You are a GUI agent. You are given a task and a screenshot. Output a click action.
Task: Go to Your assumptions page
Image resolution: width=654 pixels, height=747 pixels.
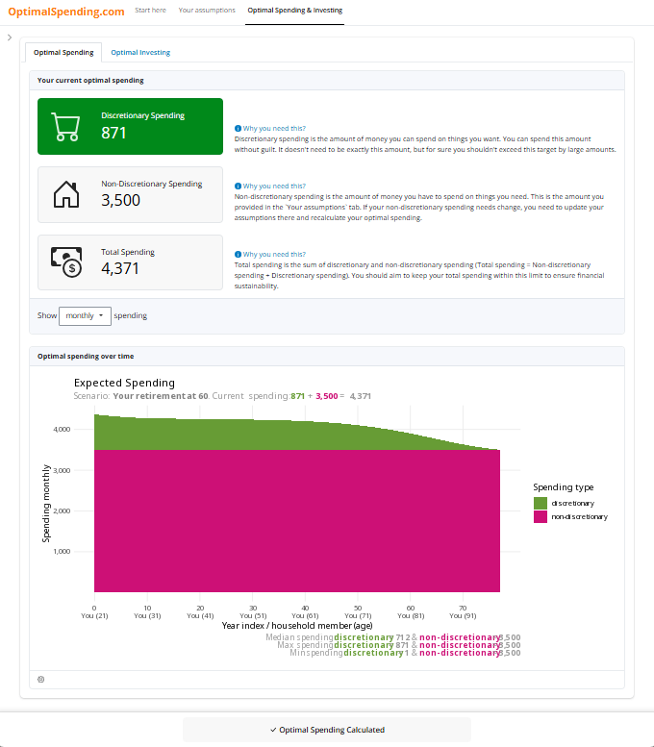(207, 10)
